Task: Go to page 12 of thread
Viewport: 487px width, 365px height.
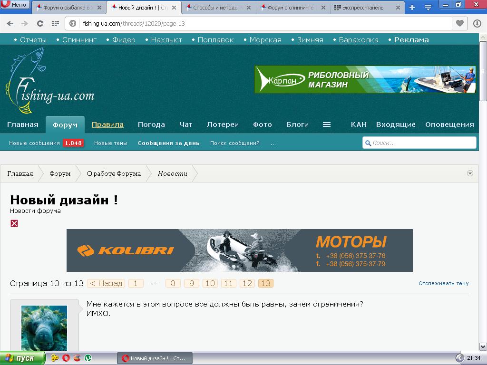Action: tap(247, 283)
